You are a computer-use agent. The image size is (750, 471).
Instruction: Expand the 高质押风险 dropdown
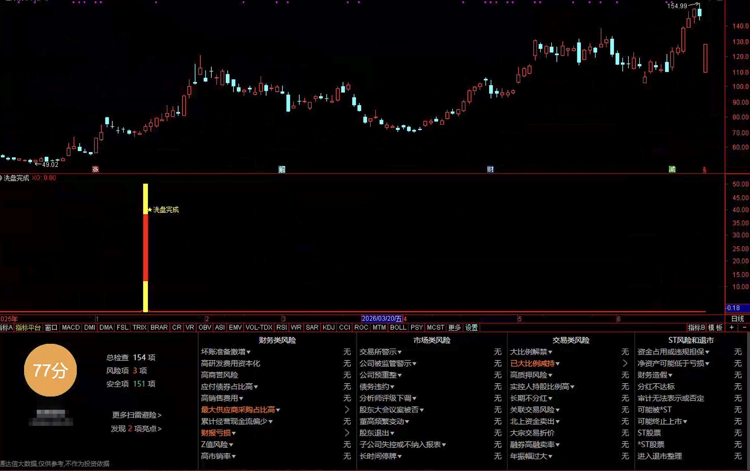pyautogui.click(x=550, y=375)
